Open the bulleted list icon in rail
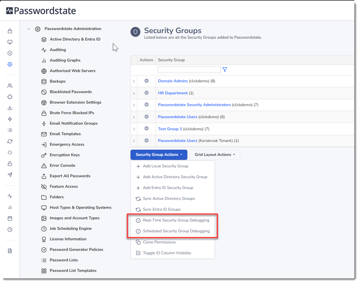This screenshot has height=283, width=359. pos(10,130)
